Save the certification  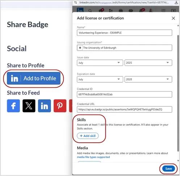tap(168, 169)
